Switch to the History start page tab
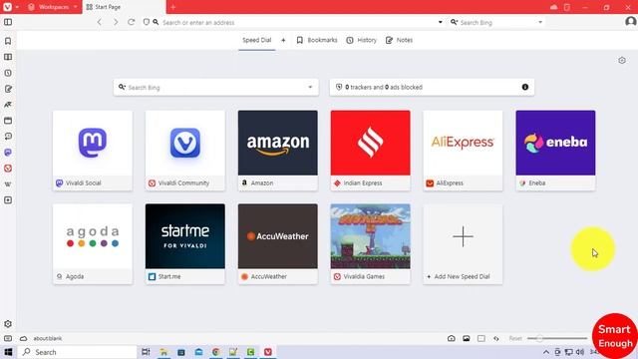This screenshot has height=359, width=638. coord(361,40)
